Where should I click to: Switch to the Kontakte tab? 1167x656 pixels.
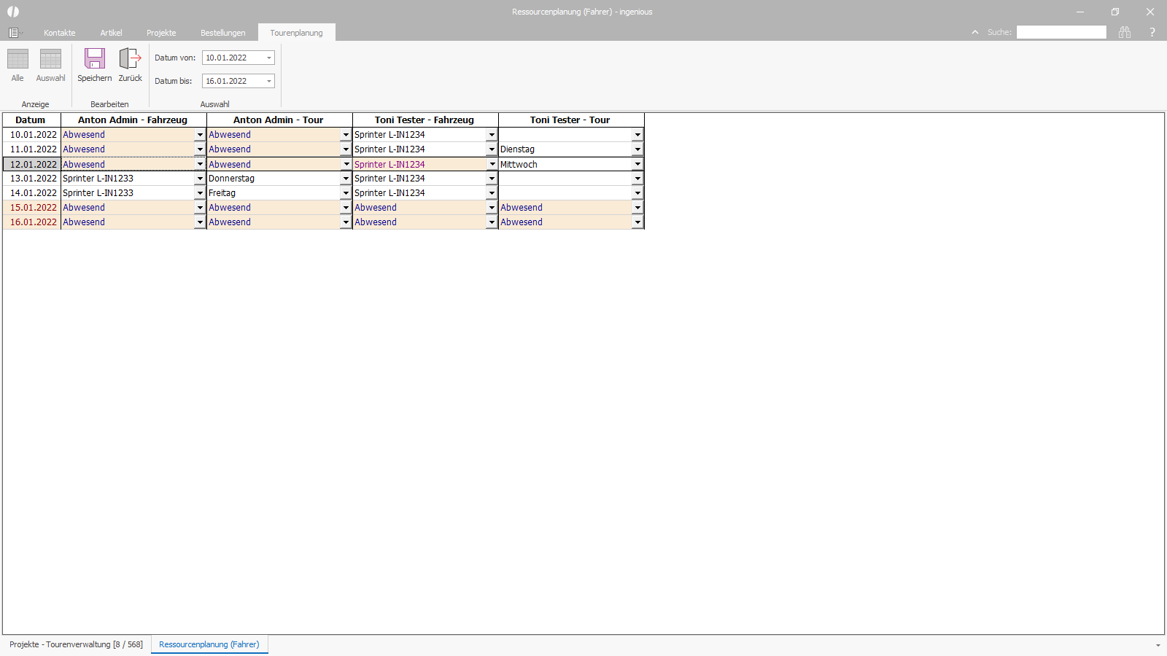pyautogui.click(x=60, y=33)
